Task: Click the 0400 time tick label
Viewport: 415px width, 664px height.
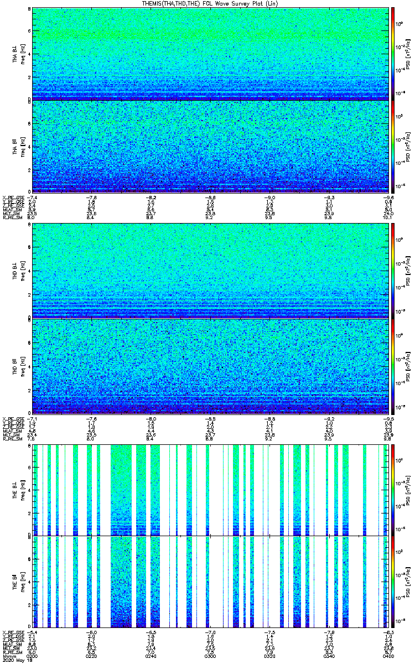Action: click(387, 656)
